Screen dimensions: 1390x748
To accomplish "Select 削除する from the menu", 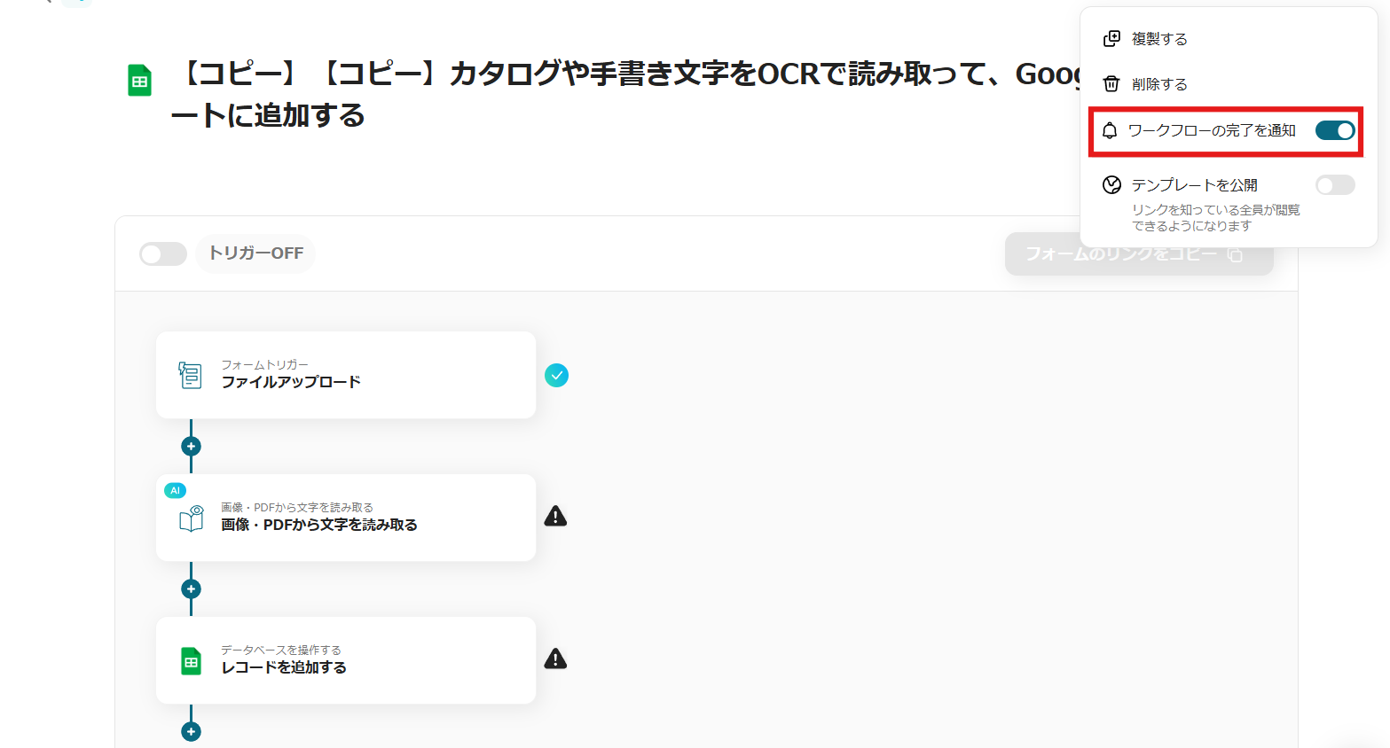I will pos(1158,84).
